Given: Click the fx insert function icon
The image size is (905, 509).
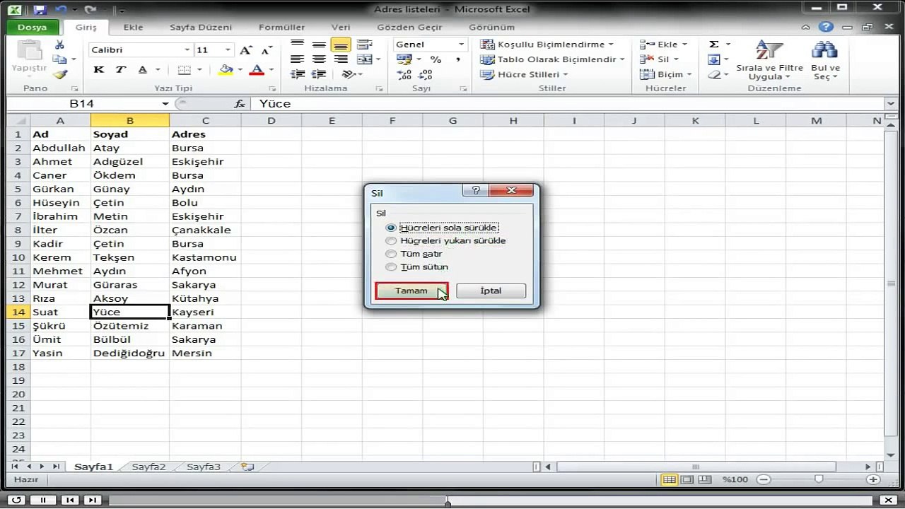Looking at the screenshot, I should pos(240,104).
